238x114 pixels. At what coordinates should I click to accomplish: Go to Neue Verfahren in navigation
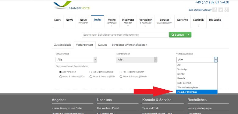pyautogui.click(x=83, y=21)
